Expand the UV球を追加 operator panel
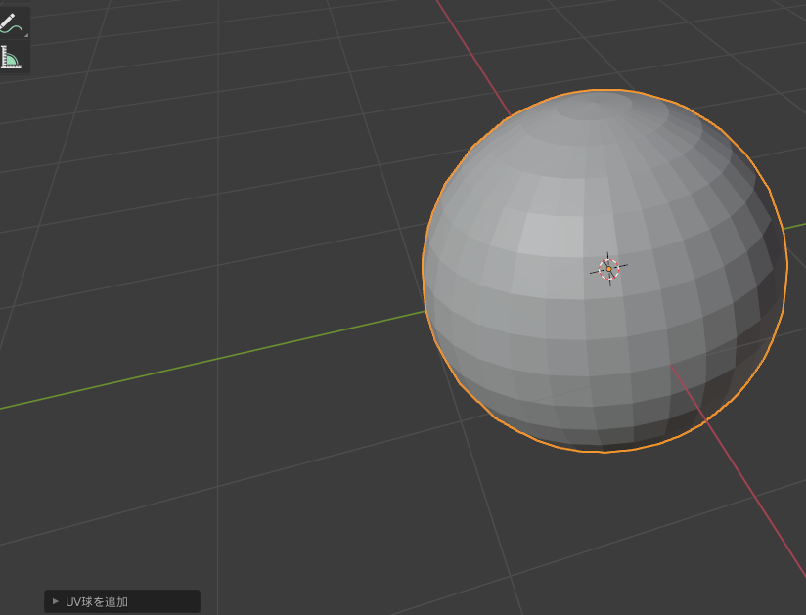The height and width of the screenshot is (615, 806). (56, 601)
